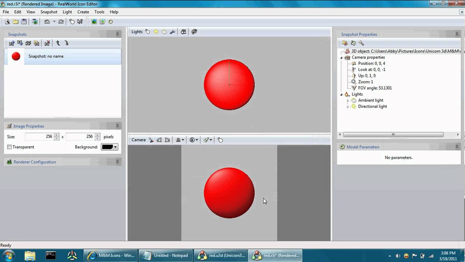Image resolution: width=465 pixels, height=262 pixels.
Task: Delete the current snapshot
Action: click(x=47, y=43)
